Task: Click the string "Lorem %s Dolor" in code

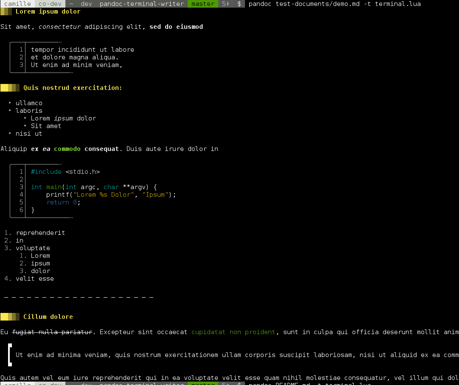Action: 104,195
